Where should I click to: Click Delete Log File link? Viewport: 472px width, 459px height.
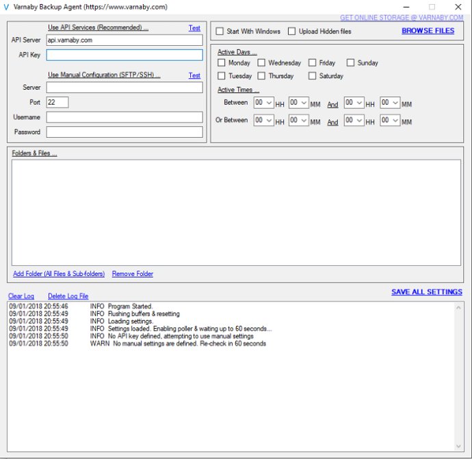click(x=68, y=296)
